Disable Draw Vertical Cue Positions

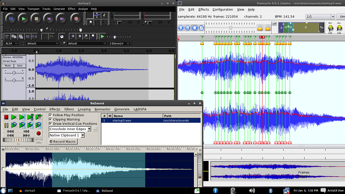[50, 124]
